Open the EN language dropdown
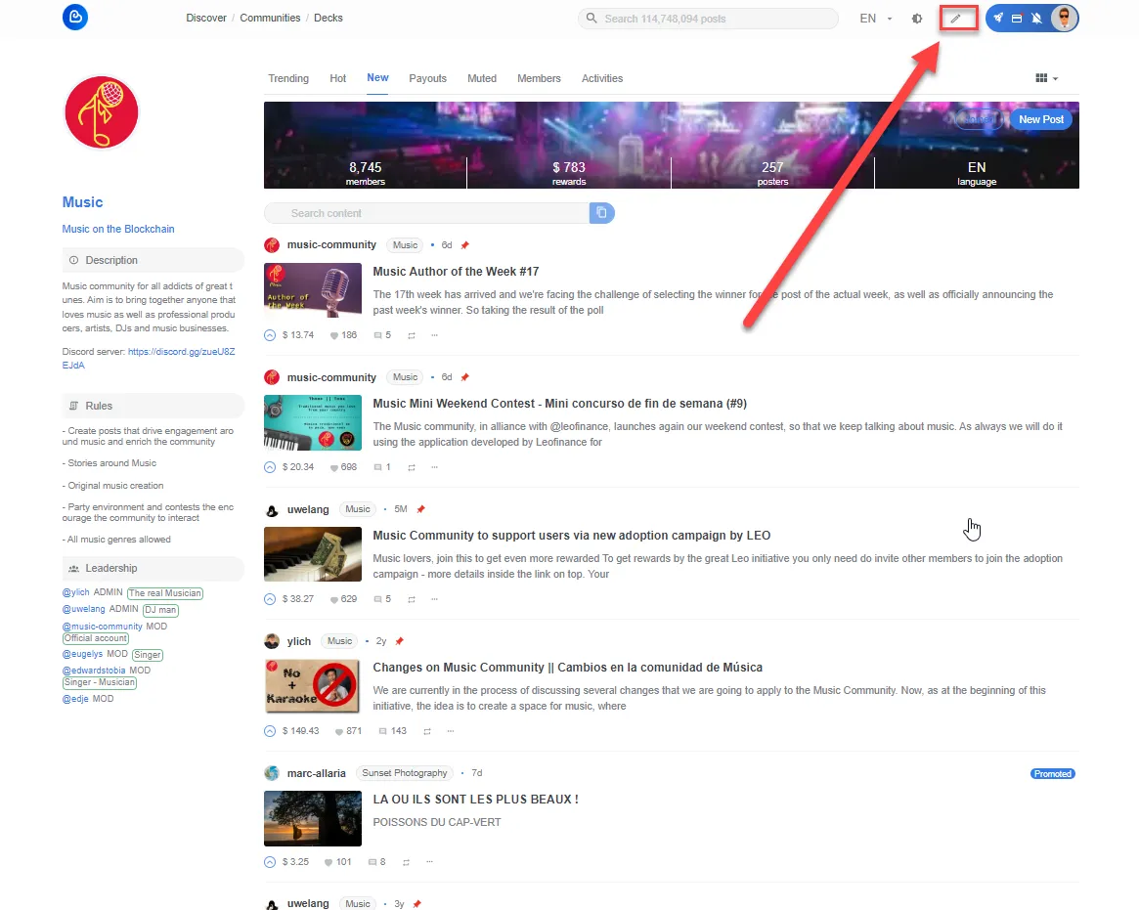Screen dimensions: 1139x910 [875, 19]
